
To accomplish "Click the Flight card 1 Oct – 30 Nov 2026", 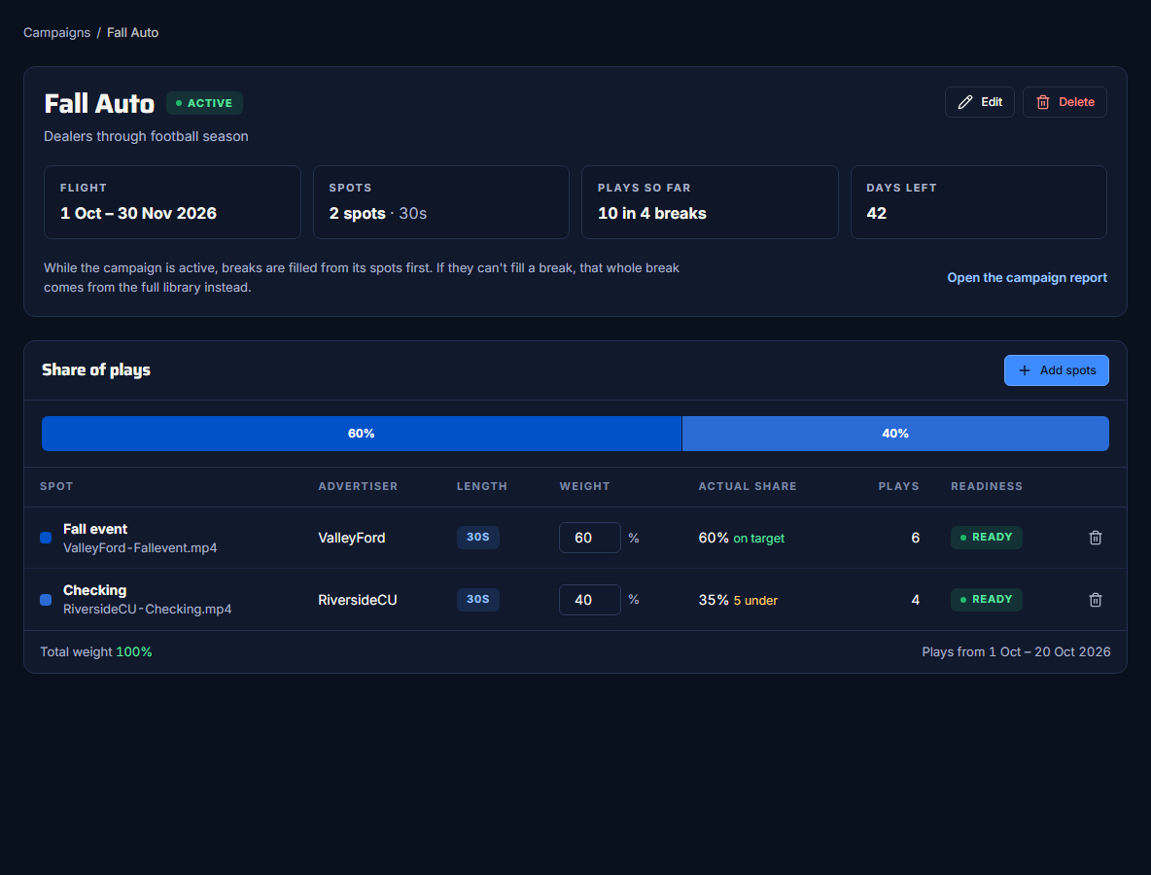I will (x=172, y=202).
